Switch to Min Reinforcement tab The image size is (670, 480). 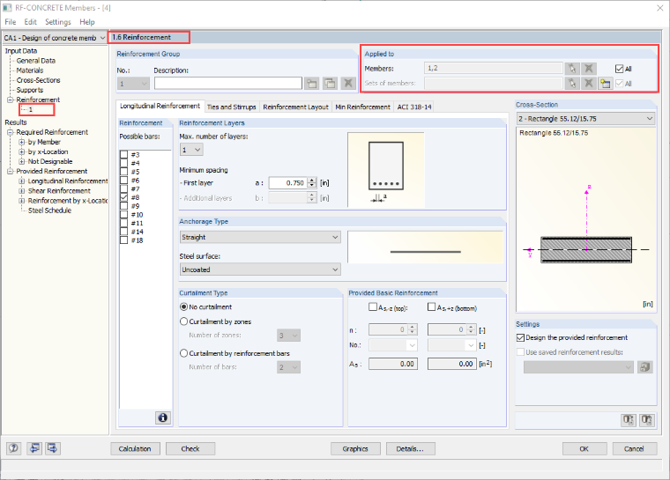363,107
